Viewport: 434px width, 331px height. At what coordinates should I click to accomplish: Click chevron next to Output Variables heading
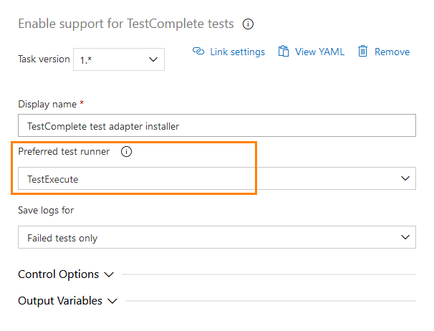point(112,301)
